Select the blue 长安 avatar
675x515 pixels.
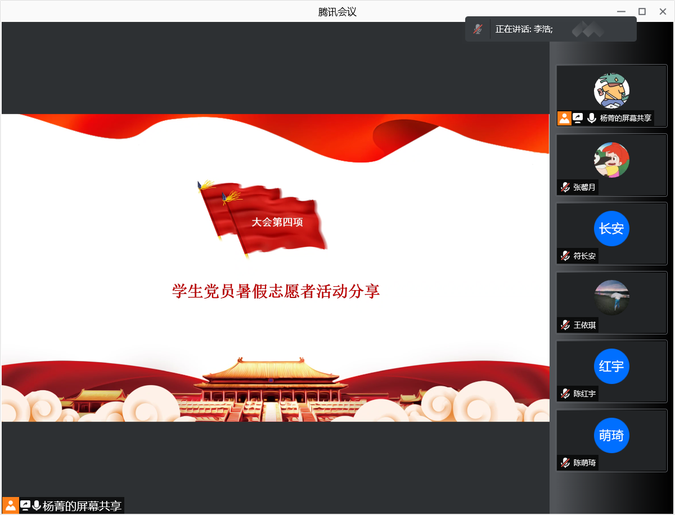pos(611,228)
